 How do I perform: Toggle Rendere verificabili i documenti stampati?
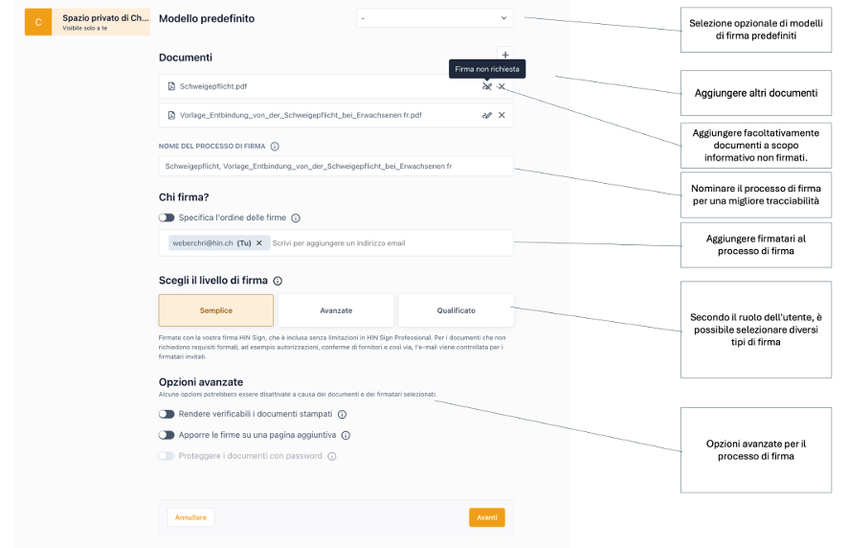tap(167, 415)
